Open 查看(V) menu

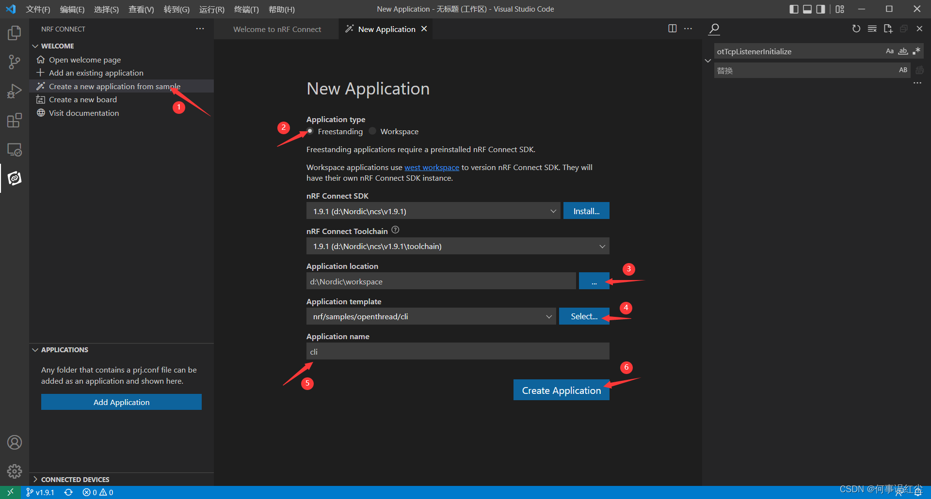[141, 9]
